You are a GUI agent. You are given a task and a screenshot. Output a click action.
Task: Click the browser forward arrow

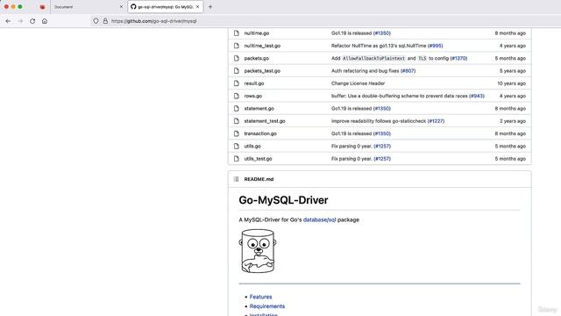click(20, 21)
